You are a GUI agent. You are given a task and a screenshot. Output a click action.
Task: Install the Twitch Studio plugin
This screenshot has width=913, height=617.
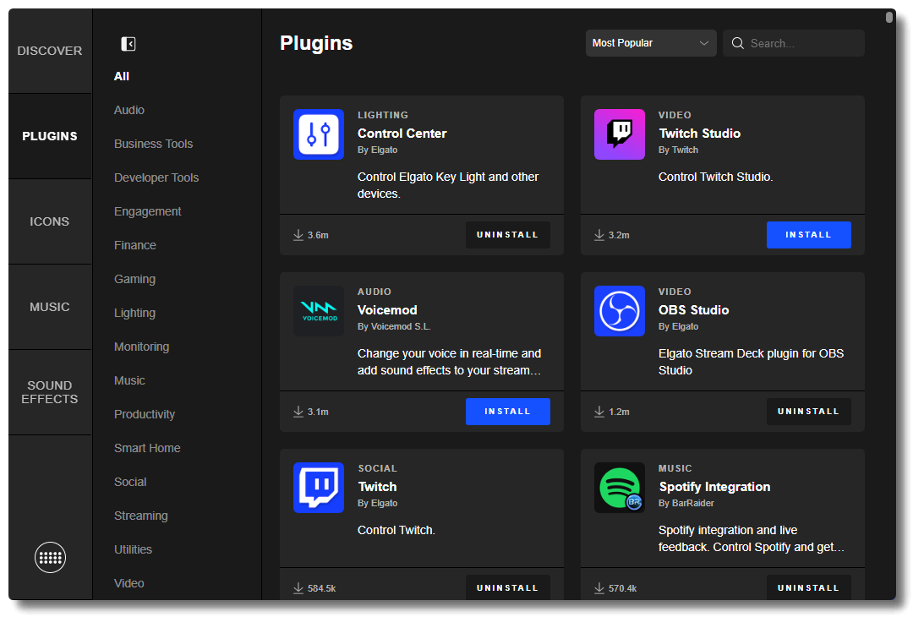pos(808,235)
